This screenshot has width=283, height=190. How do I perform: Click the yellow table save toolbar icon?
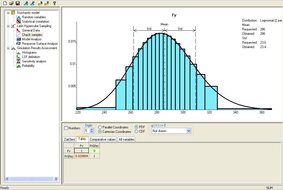pyautogui.click(x=46, y=3)
